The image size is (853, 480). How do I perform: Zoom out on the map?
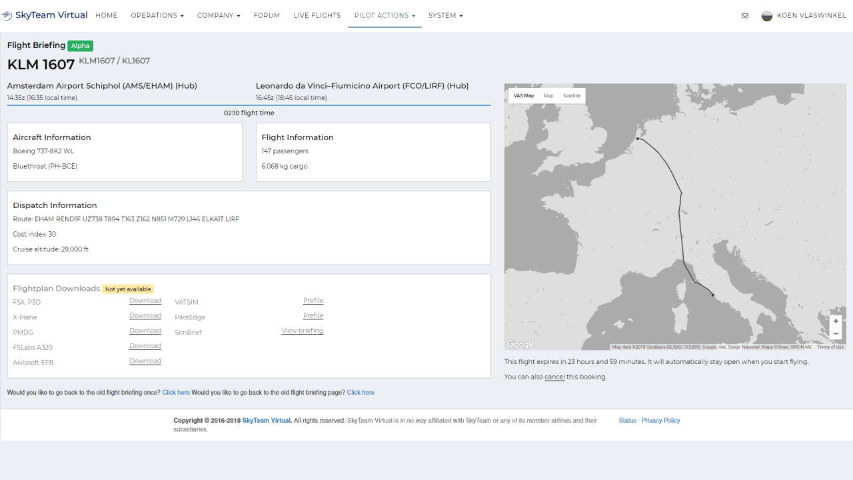pos(836,333)
